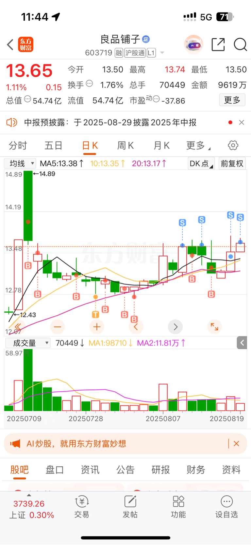
Task: Open the 公告 tab
Action: point(125,470)
